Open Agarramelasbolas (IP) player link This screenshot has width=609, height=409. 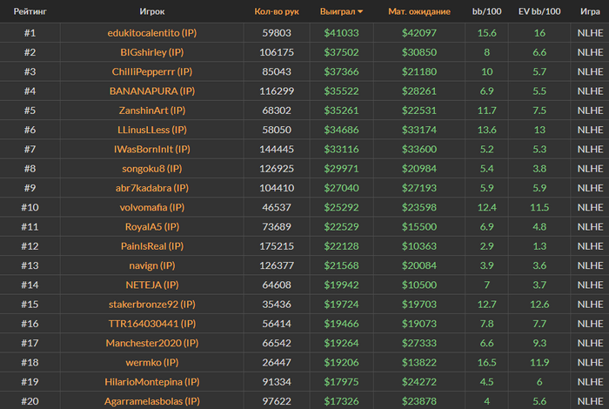click(152, 401)
